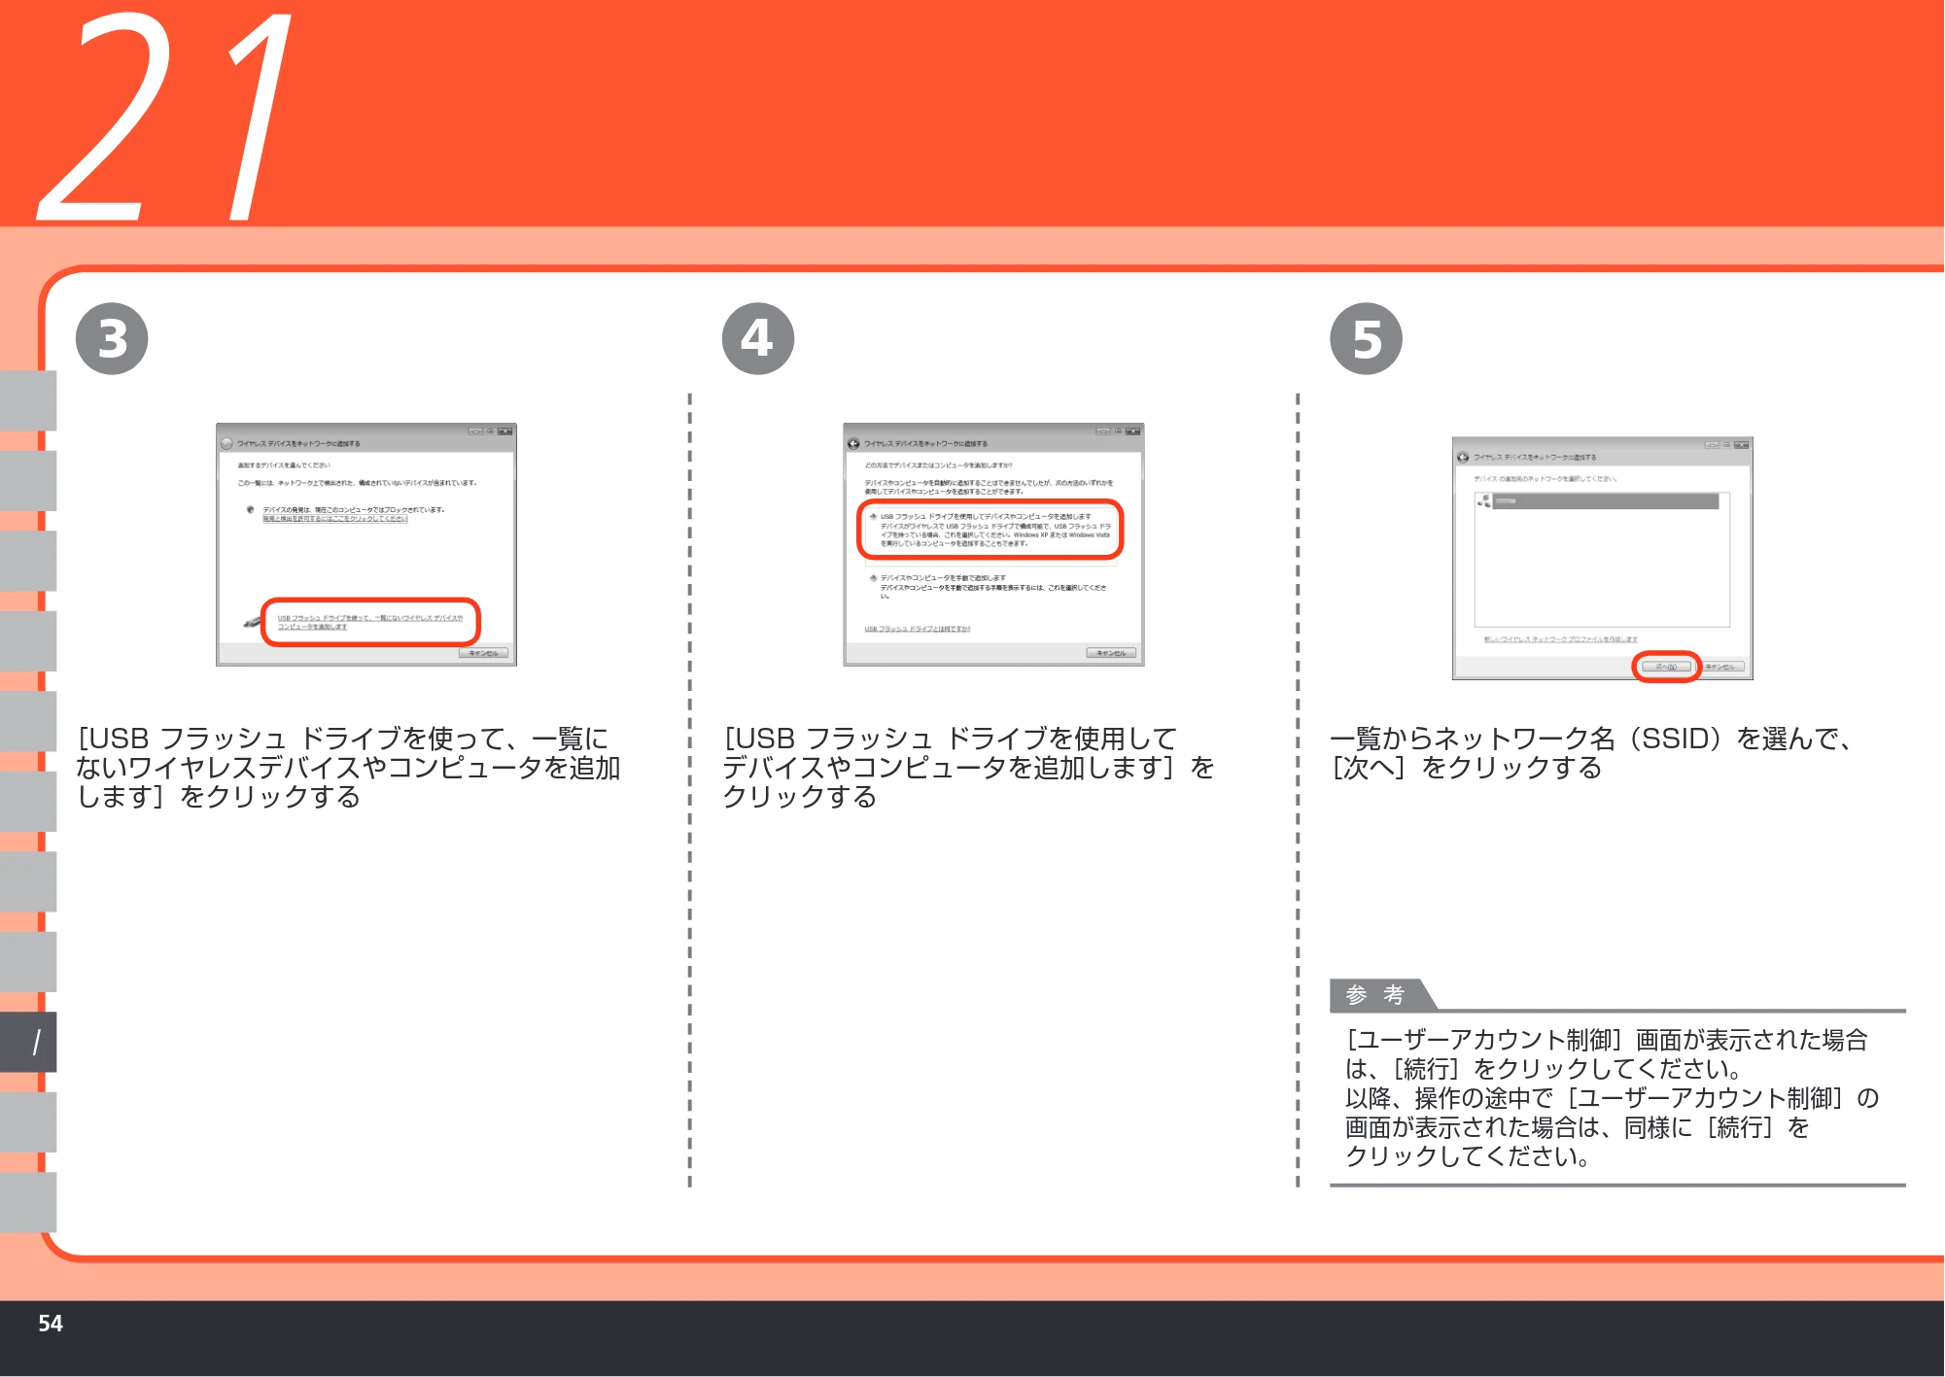Click highlighted slash tab in left sidebar
The image size is (1945, 1377).
pyautogui.click(x=28, y=1042)
